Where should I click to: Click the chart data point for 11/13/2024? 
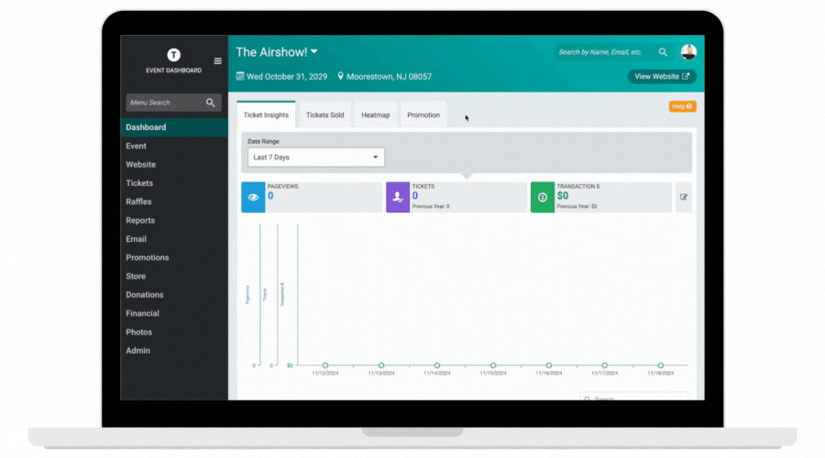click(x=381, y=365)
